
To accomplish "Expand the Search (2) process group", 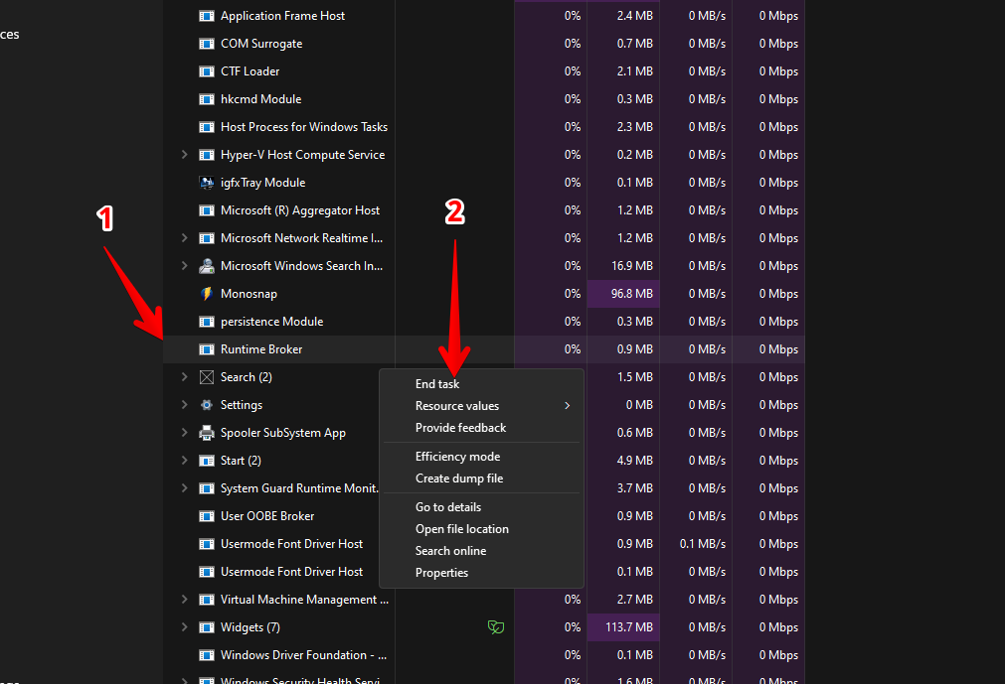I will click(x=184, y=377).
